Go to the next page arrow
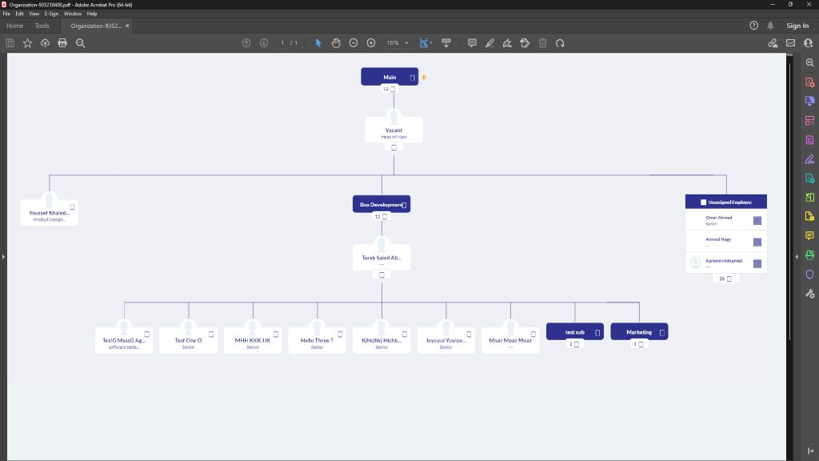This screenshot has width=819, height=461. point(264,43)
